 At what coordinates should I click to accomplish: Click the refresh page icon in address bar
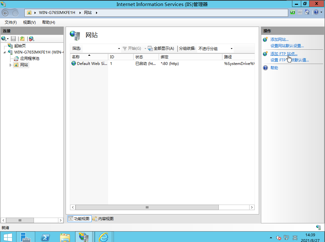[x=293, y=12]
